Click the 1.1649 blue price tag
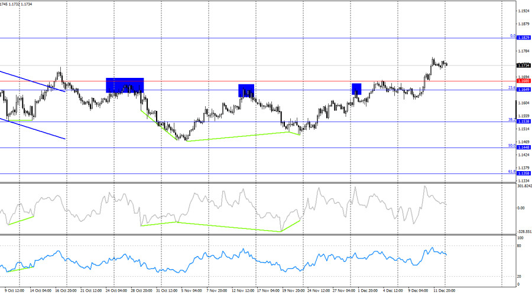 pyautogui.click(x=524, y=90)
